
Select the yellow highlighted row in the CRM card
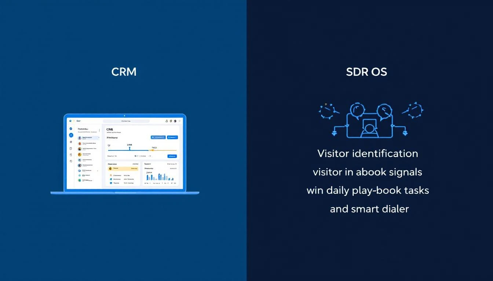[123, 169]
